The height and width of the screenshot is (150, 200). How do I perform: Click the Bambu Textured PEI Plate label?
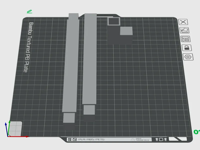pos(28,47)
